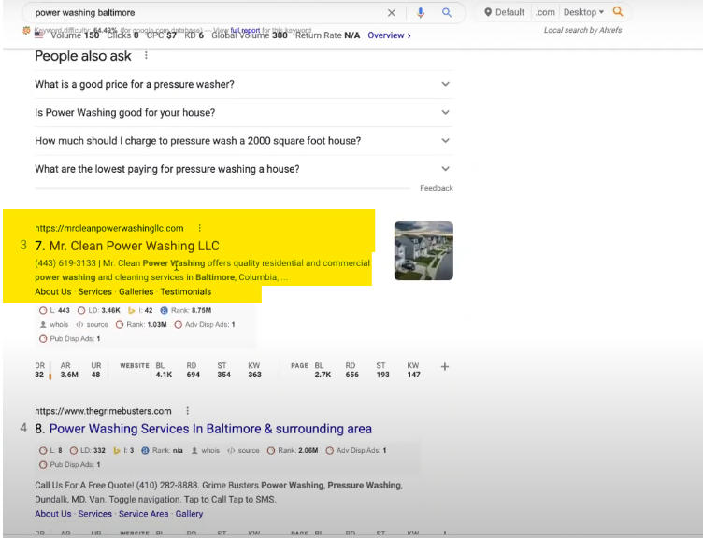Viewport: 703px width, 538px height.
Task: Click Rank: n/a under the Grime Busters result
Action: pyautogui.click(x=162, y=450)
